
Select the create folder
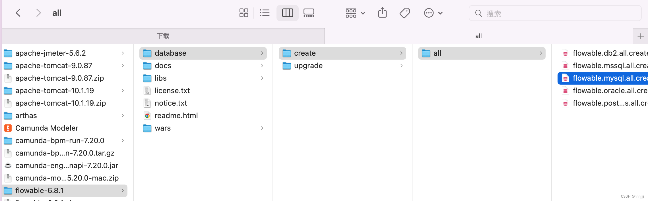(x=342, y=53)
